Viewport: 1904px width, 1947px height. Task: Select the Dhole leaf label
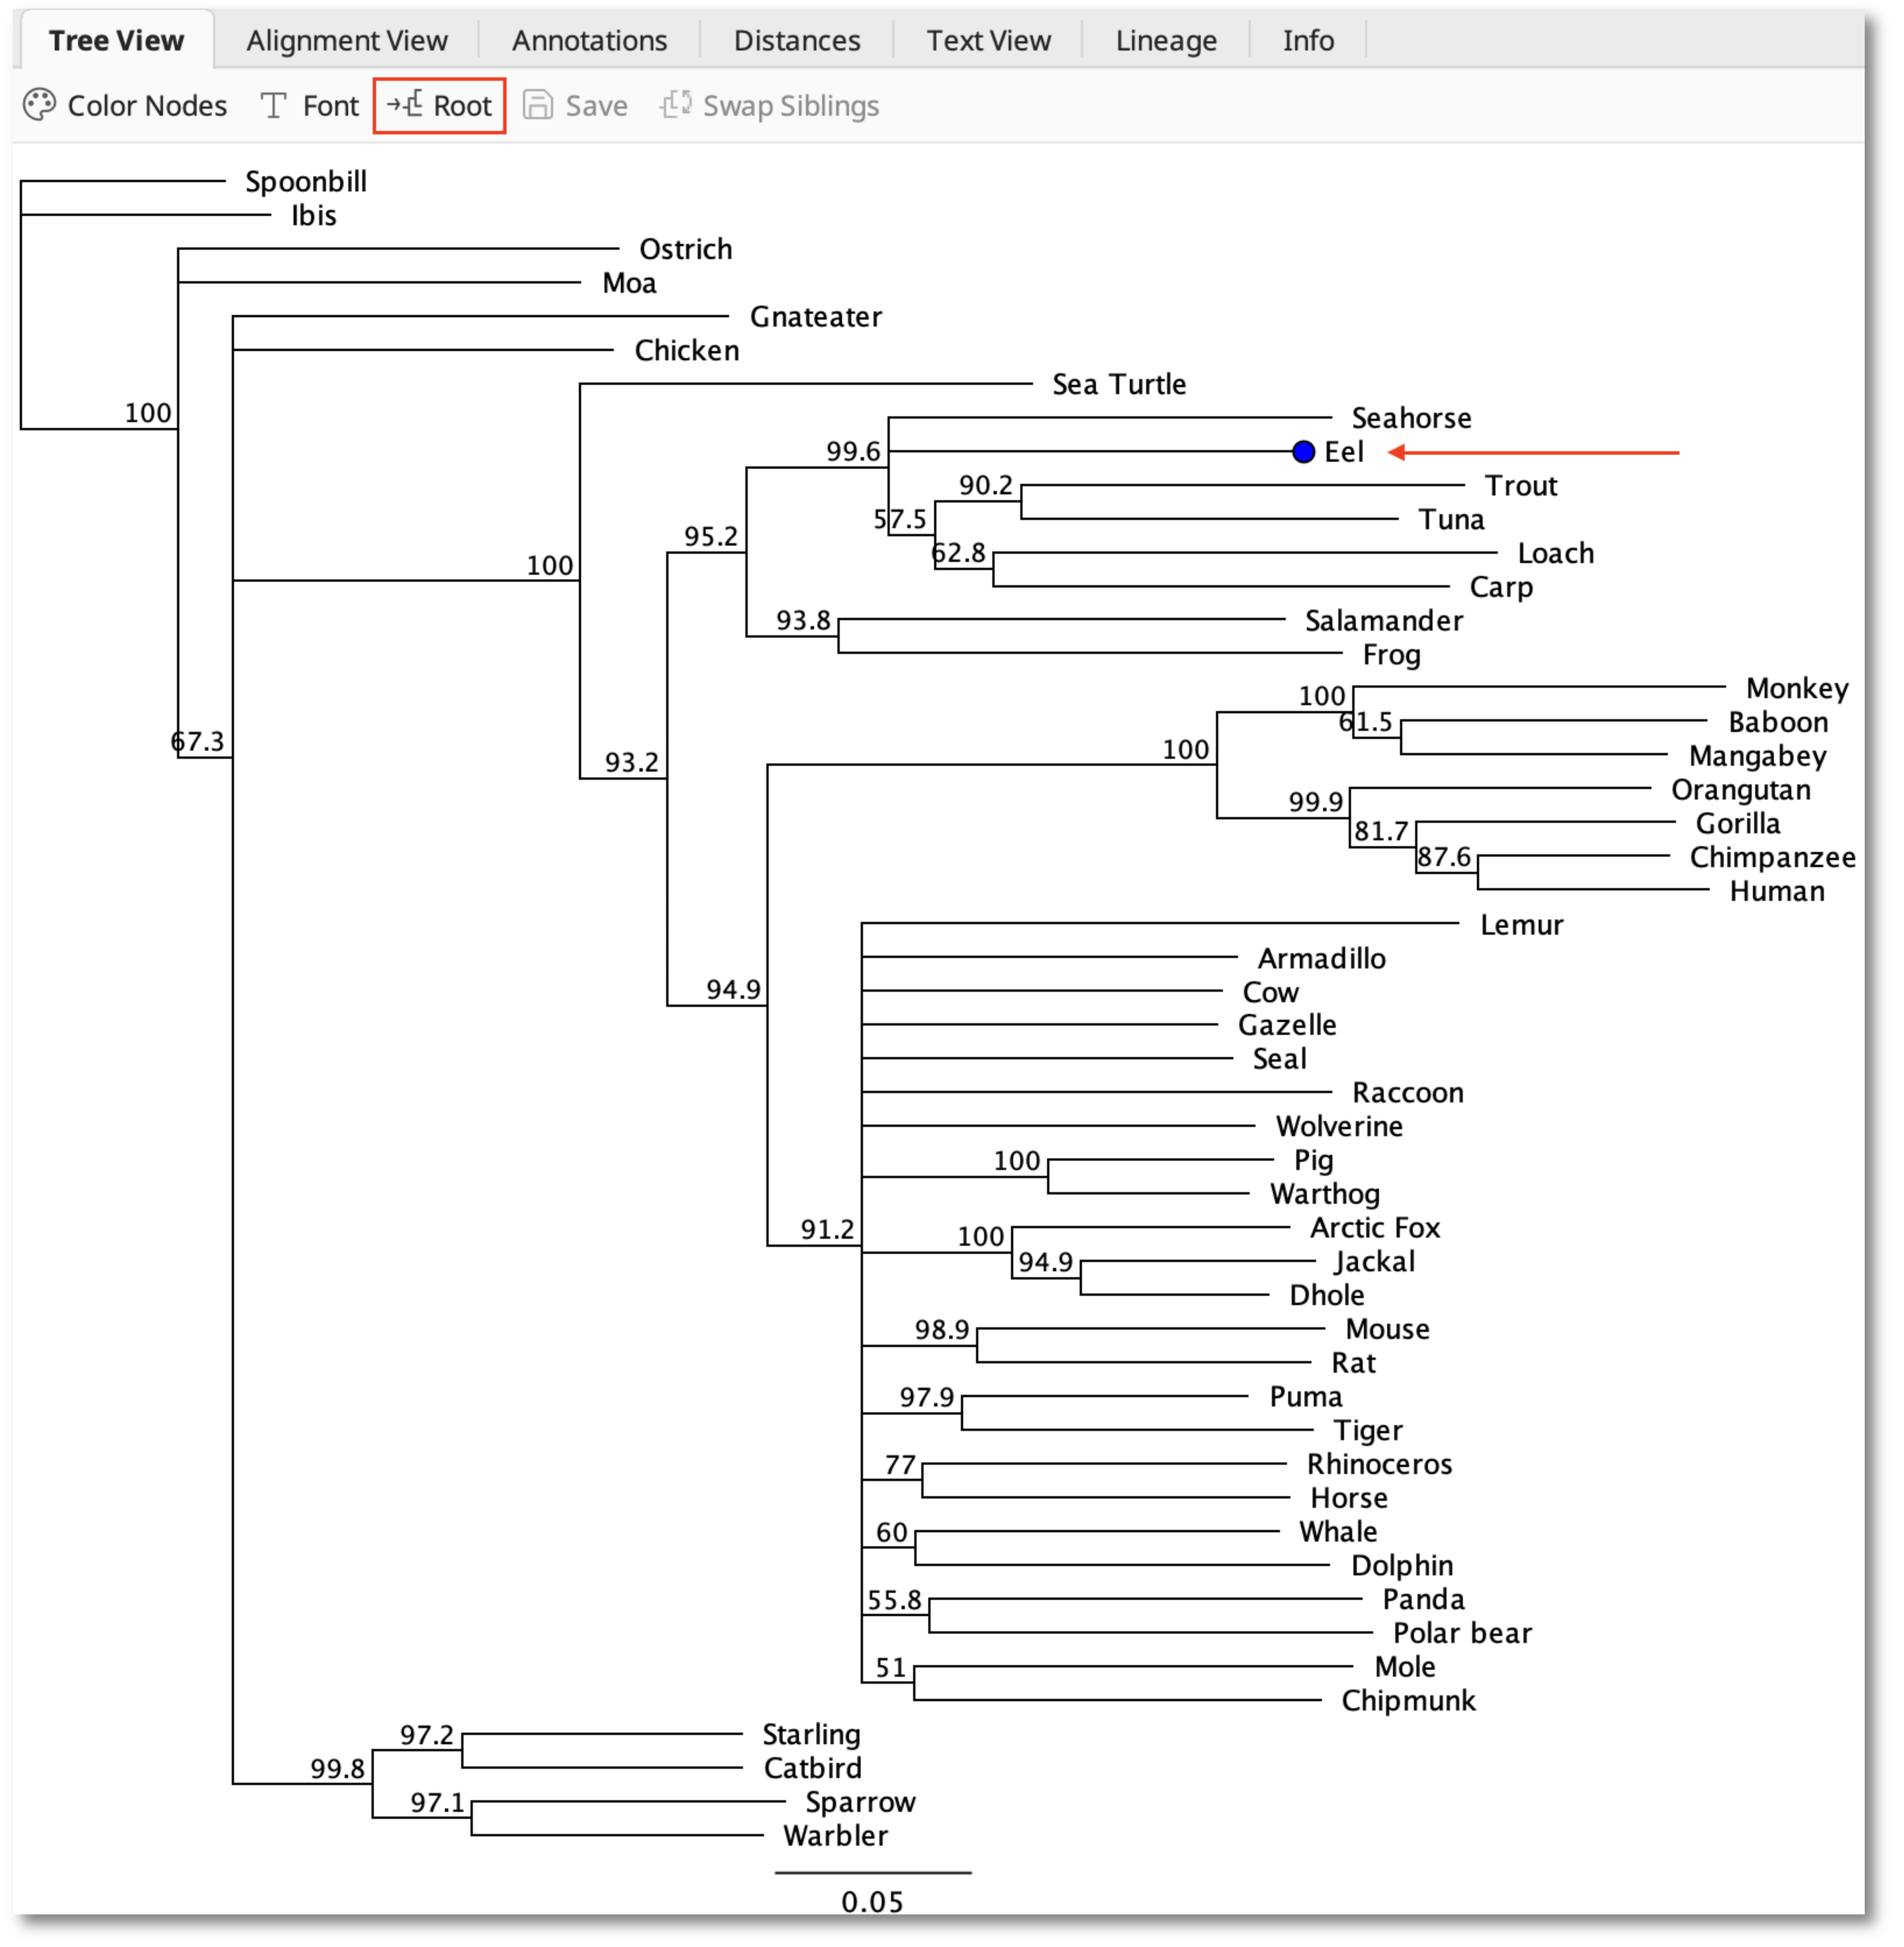point(1327,1296)
